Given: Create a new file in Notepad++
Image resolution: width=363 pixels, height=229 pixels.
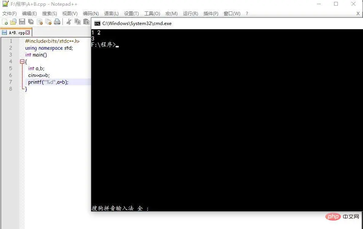Looking at the screenshot, I should click(x=4, y=22).
